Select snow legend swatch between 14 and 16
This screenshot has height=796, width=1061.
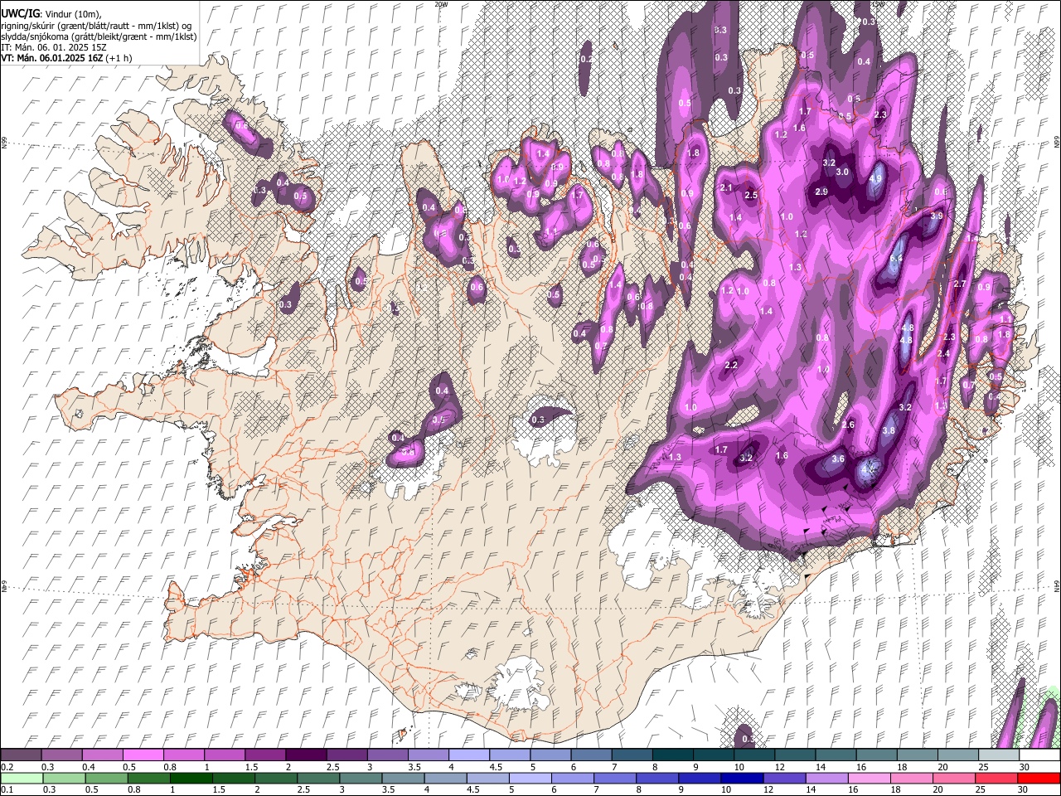coord(836,755)
